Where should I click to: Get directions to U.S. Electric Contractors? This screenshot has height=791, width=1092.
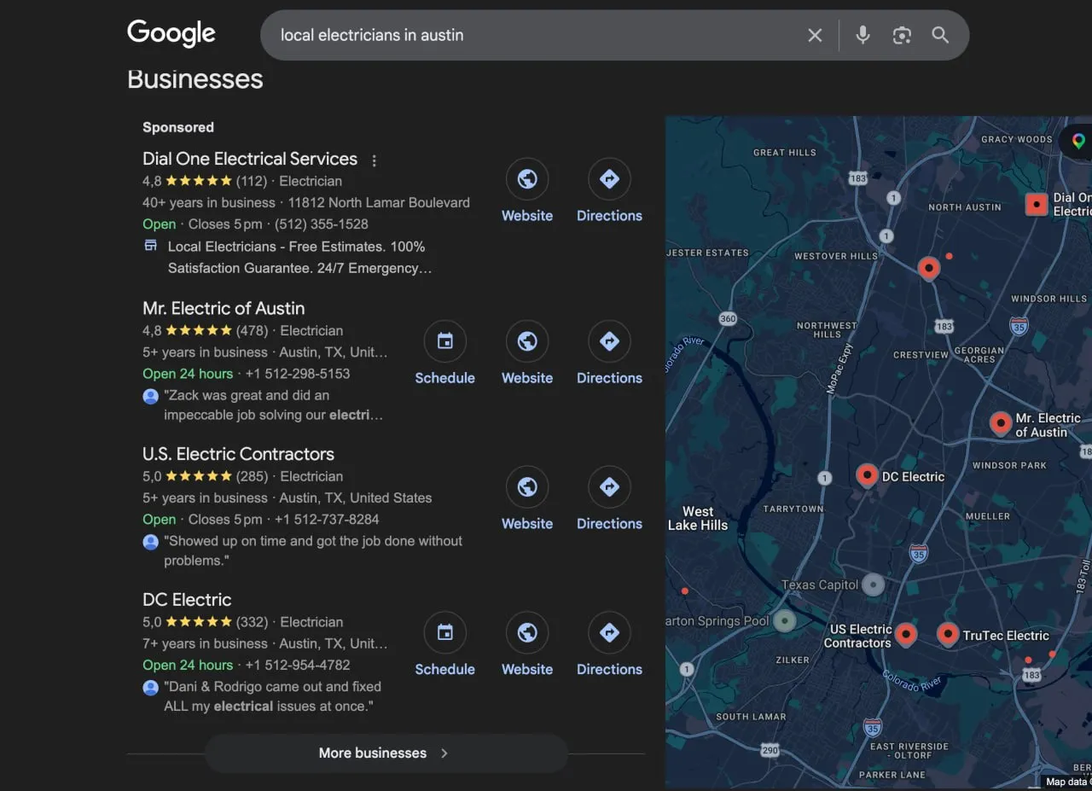[x=609, y=499]
